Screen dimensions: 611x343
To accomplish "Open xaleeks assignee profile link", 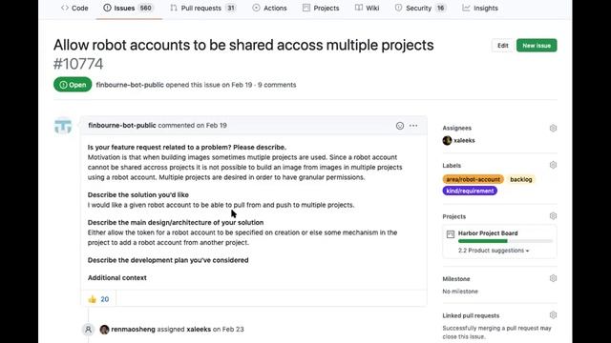I will (464, 140).
